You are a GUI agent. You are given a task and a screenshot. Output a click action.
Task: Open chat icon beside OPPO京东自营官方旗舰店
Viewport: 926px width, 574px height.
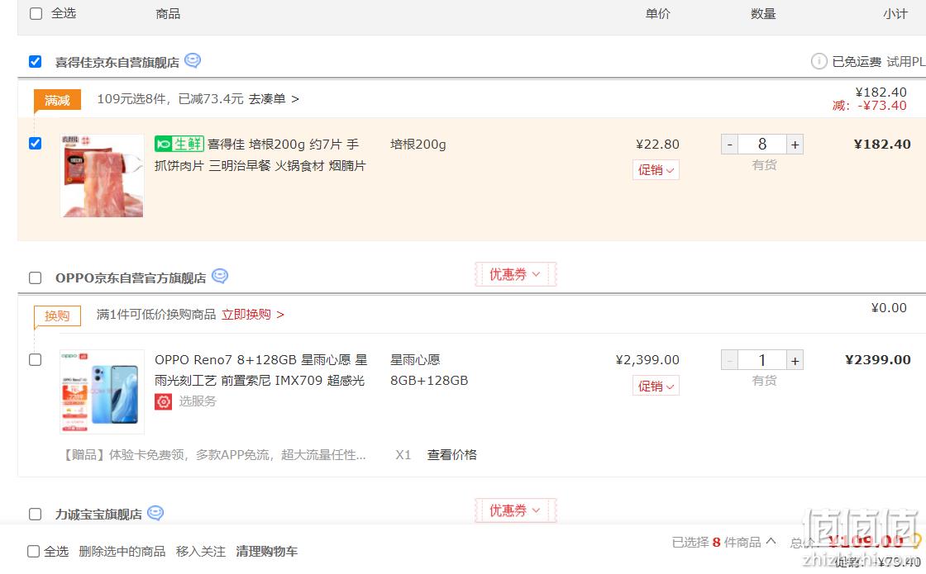220,276
